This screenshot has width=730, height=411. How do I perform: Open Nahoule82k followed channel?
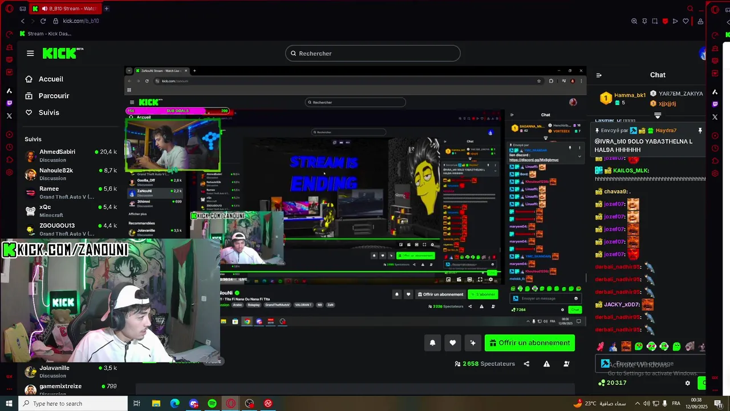[x=71, y=174]
